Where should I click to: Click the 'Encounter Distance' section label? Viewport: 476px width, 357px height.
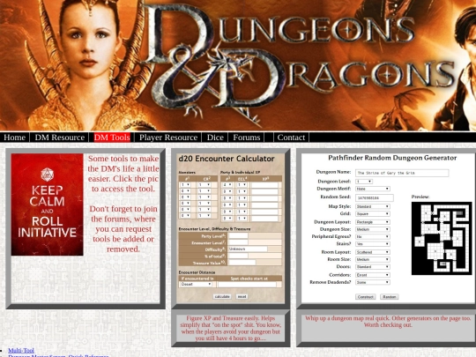[x=197, y=272]
